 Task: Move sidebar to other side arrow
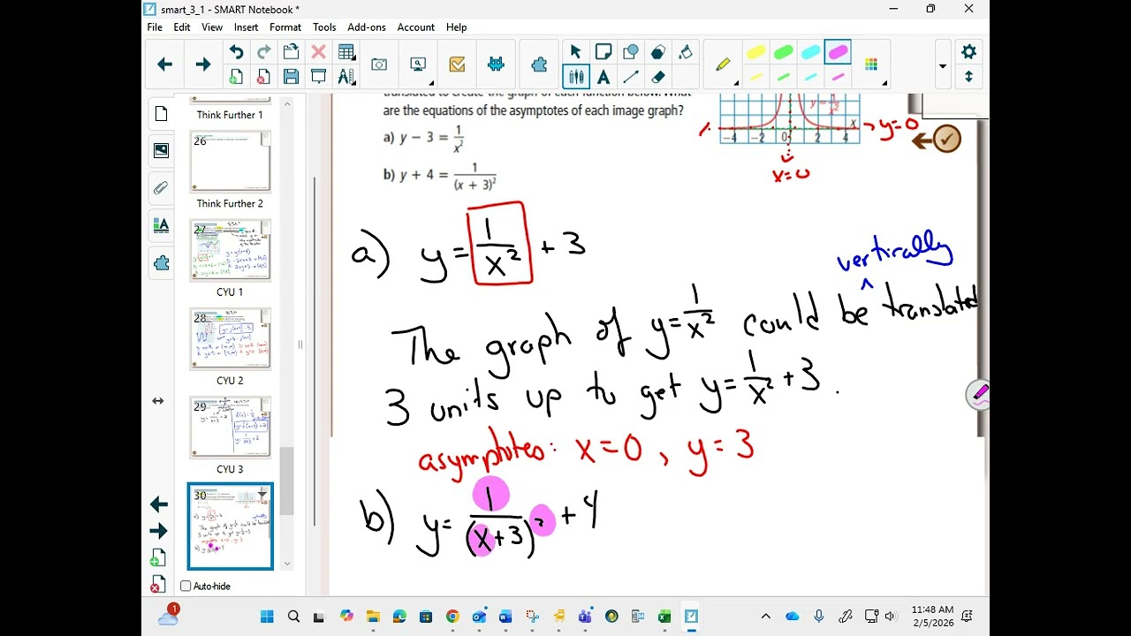coord(158,401)
